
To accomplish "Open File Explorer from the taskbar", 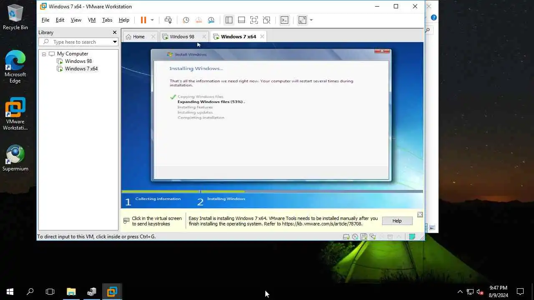I will (71, 292).
